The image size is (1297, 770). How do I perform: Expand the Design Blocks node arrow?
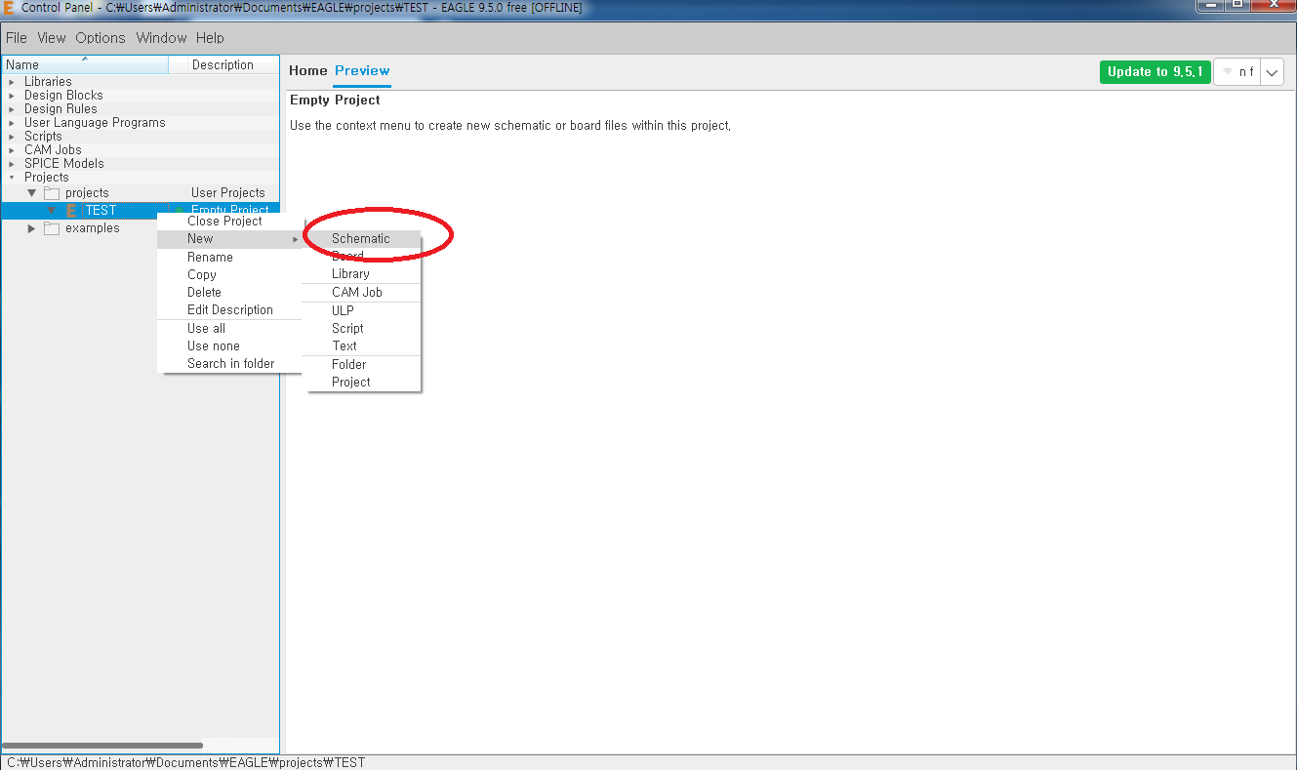pos(12,96)
